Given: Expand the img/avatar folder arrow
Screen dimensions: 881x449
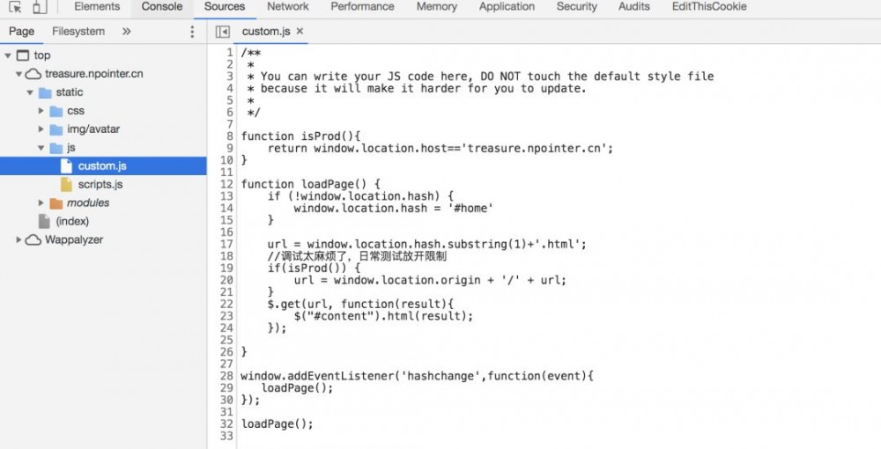Looking at the screenshot, I should click(41, 129).
